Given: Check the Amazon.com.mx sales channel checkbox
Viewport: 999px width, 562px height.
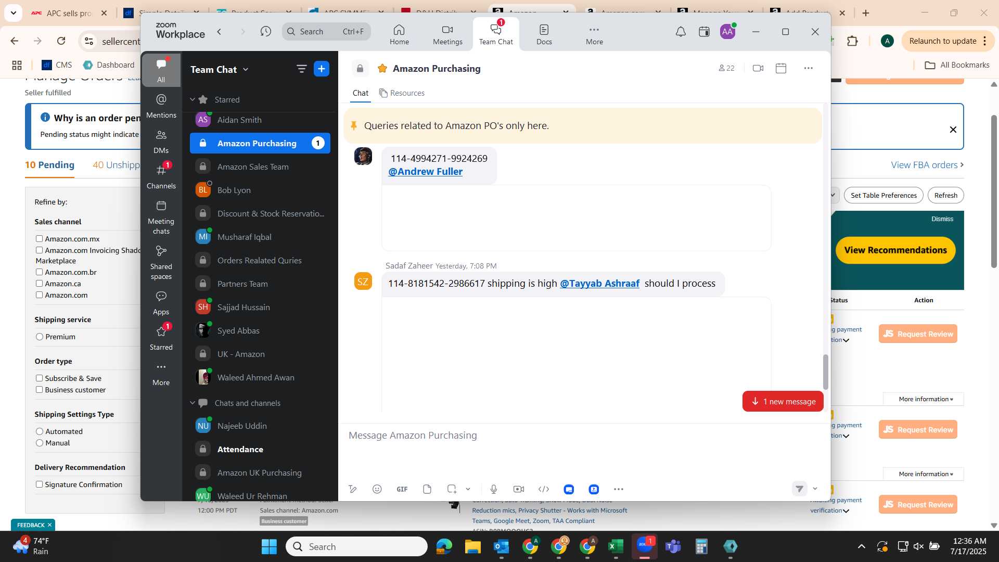Looking at the screenshot, I should click(x=39, y=239).
